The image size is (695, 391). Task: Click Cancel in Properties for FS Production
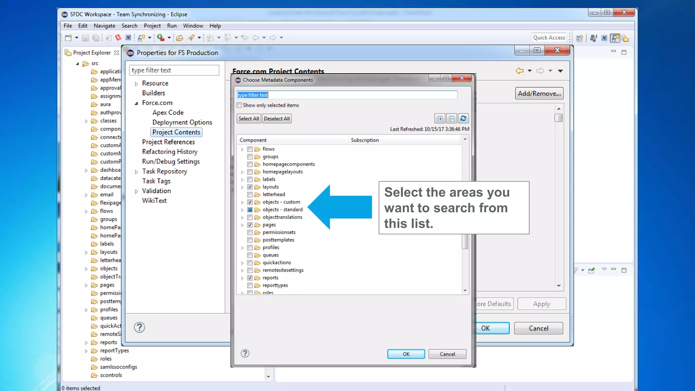(538, 328)
